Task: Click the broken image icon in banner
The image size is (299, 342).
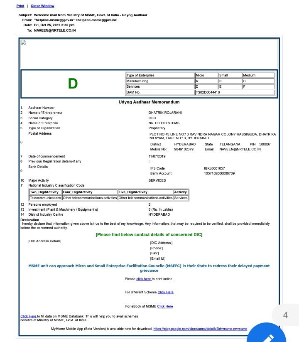Action: [x=23, y=42]
